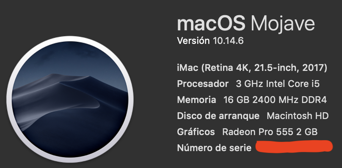Click the night sky in Mojave icon

pyautogui.click(x=70, y=57)
